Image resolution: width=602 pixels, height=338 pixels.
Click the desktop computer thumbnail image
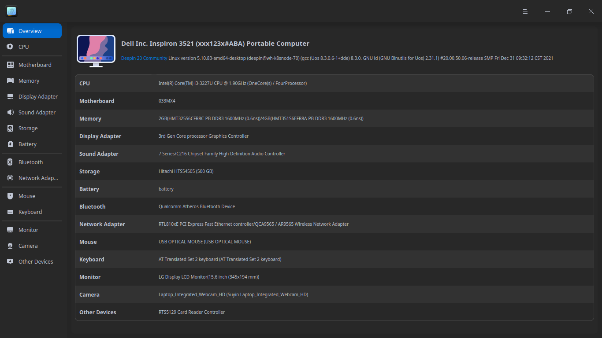coord(96,51)
